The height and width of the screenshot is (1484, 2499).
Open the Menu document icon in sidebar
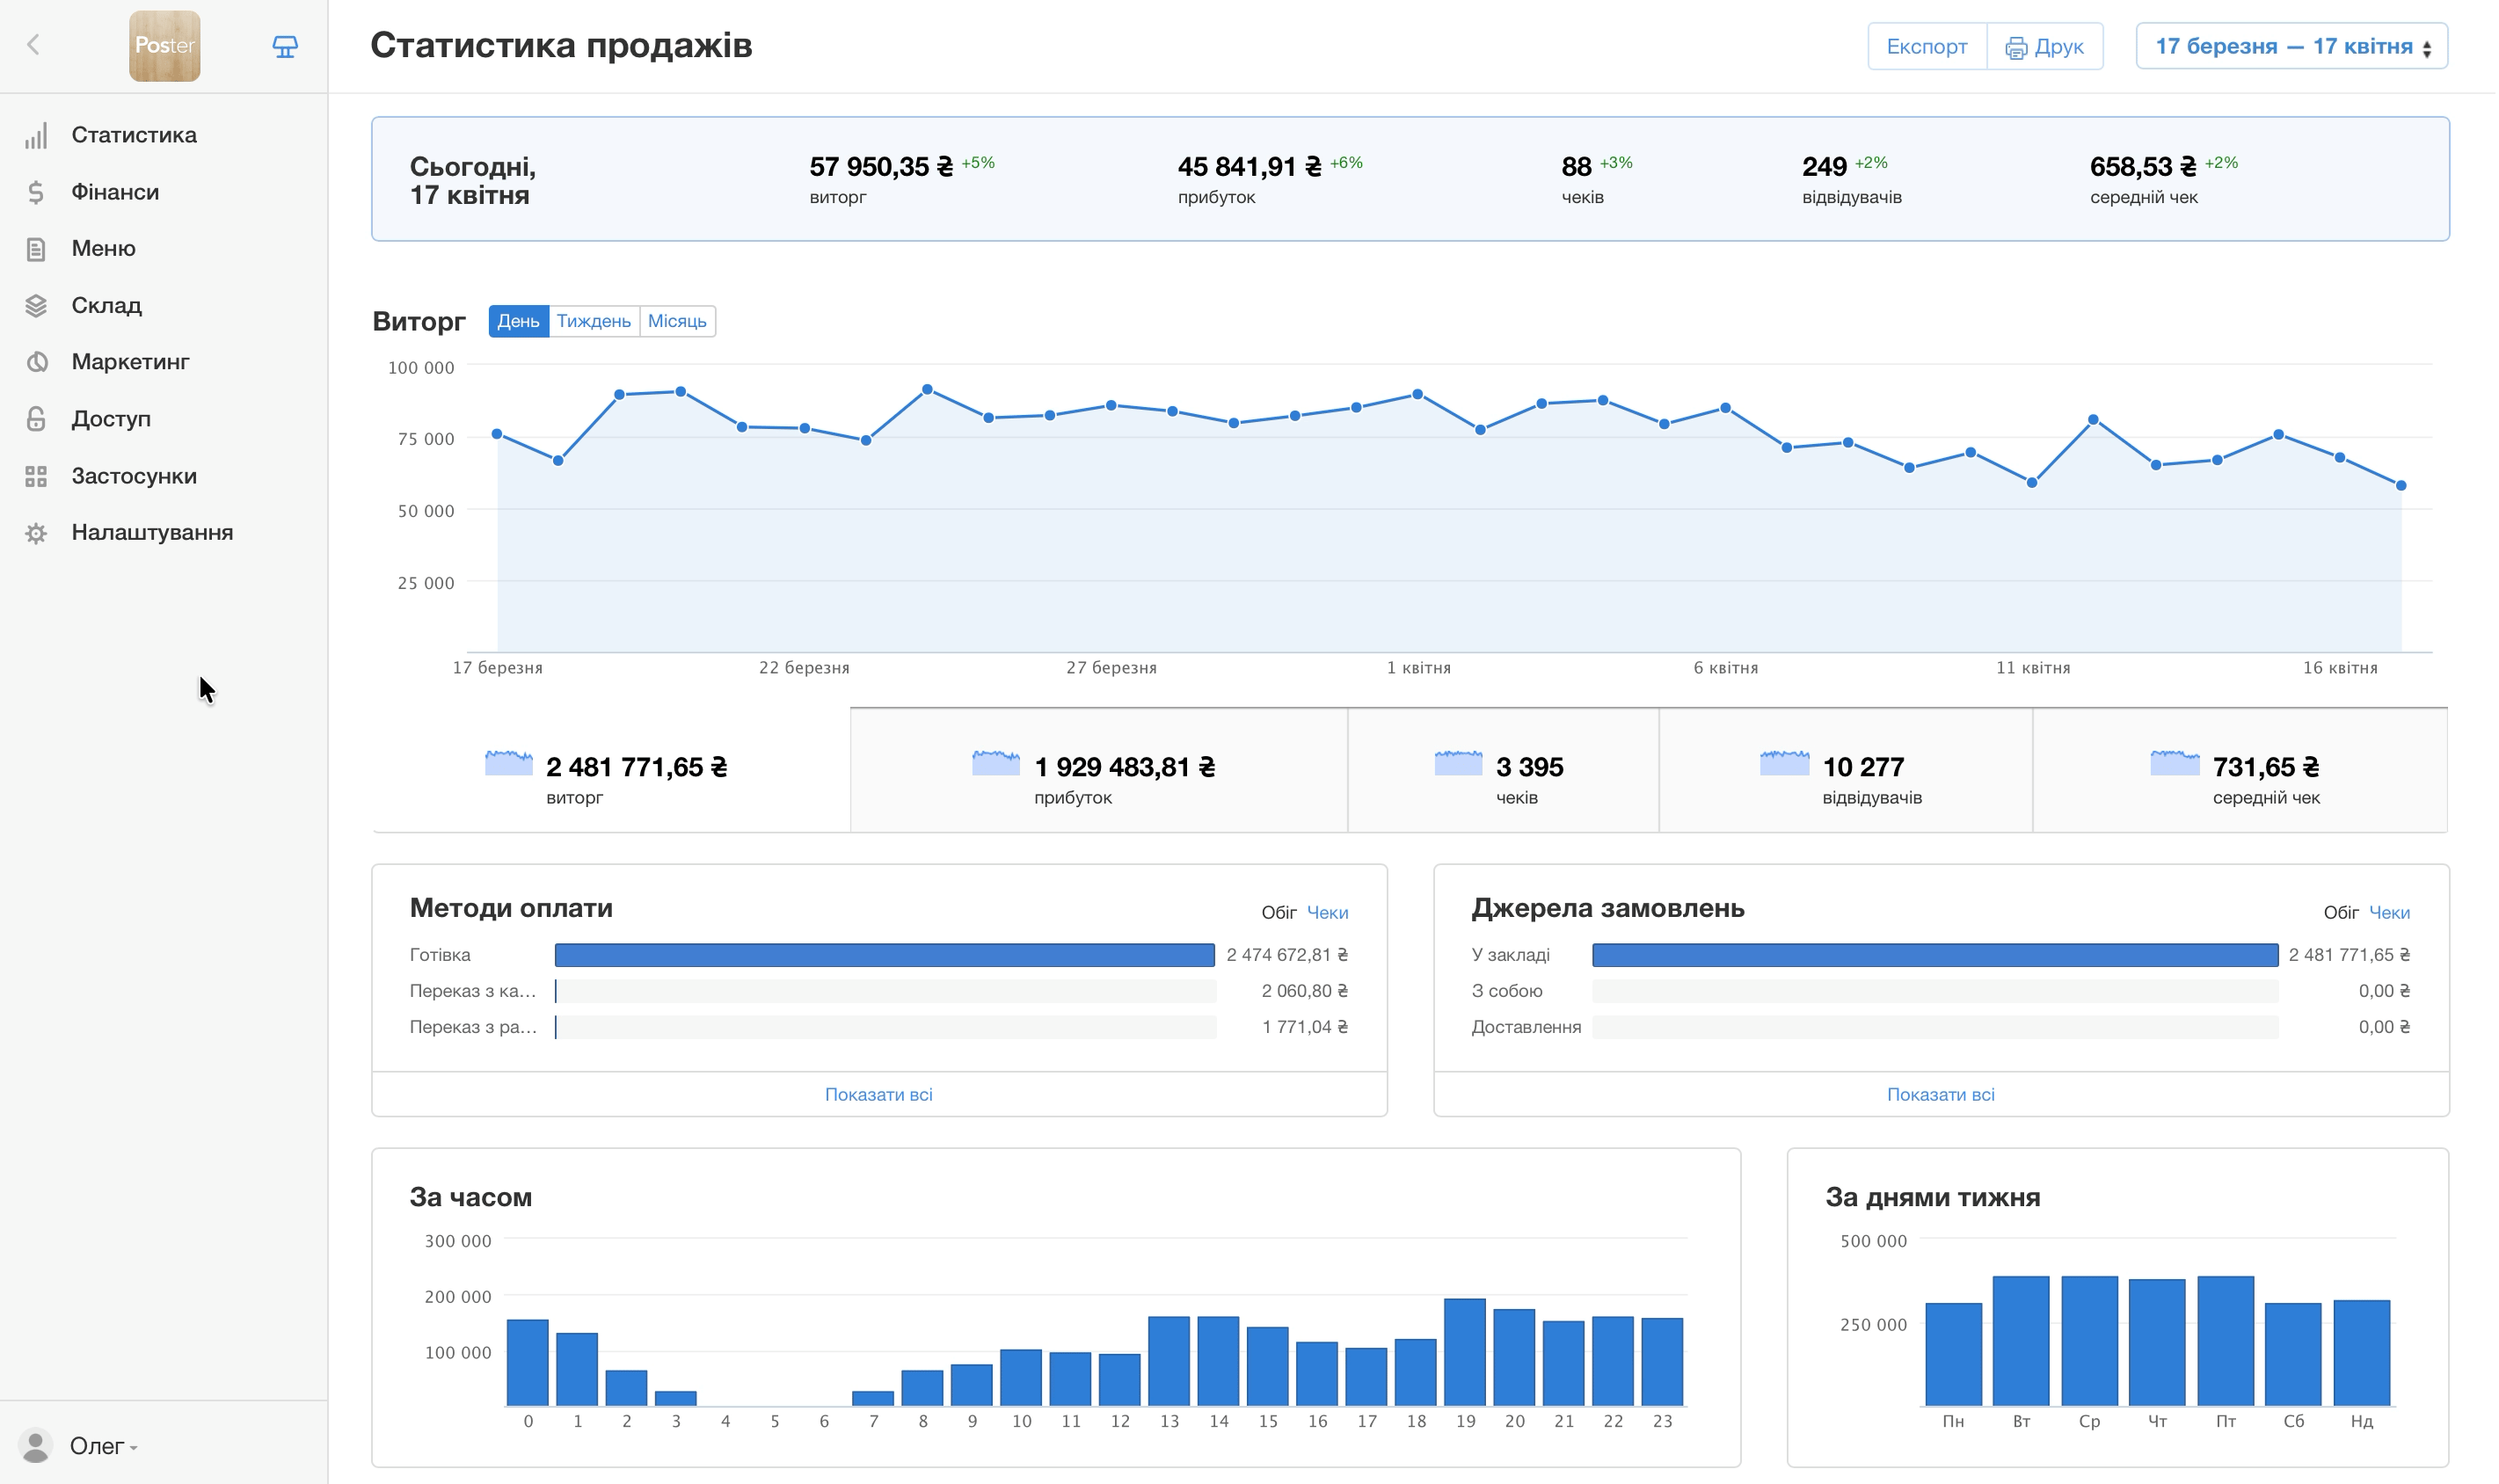(36, 249)
